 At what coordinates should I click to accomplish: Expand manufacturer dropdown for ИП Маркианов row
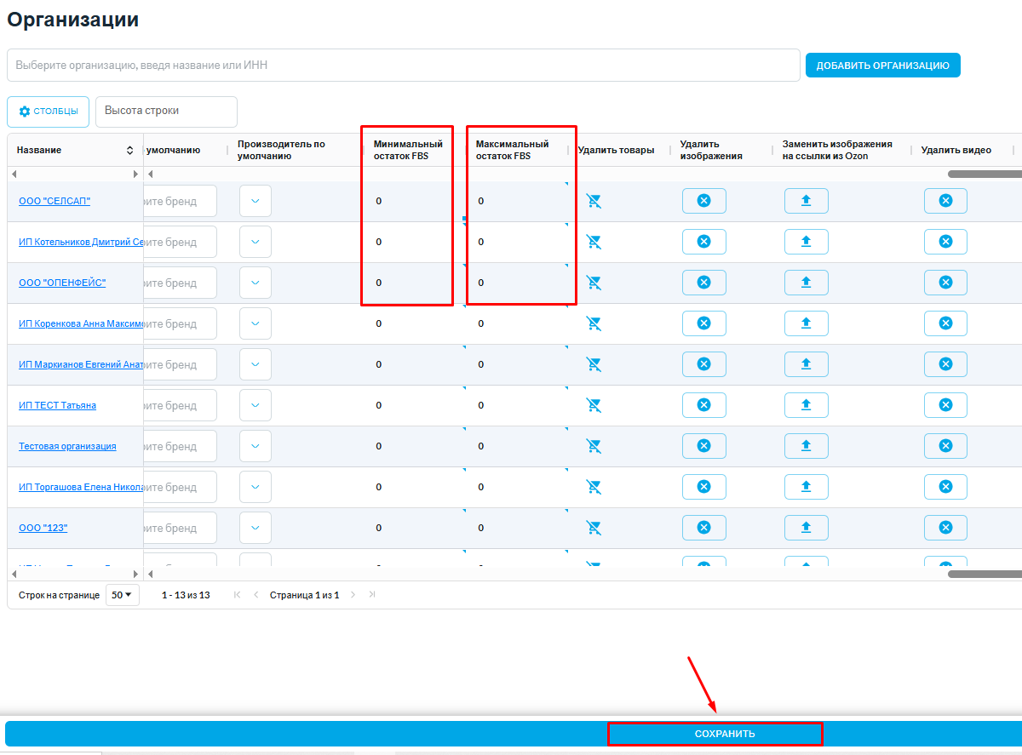click(x=255, y=364)
